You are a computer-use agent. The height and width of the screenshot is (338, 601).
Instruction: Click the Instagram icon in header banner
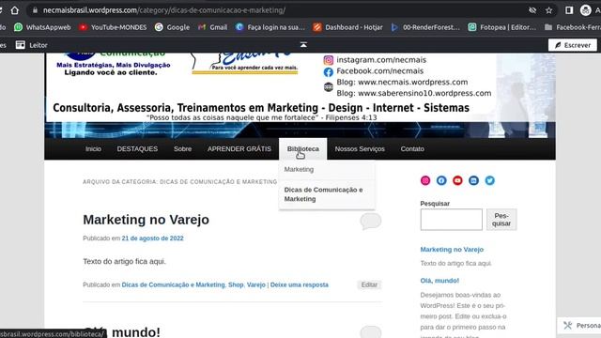(x=329, y=60)
